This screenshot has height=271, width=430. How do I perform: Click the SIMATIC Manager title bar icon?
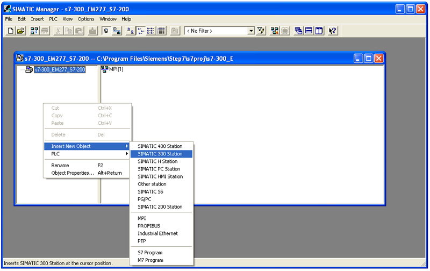[8, 9]
